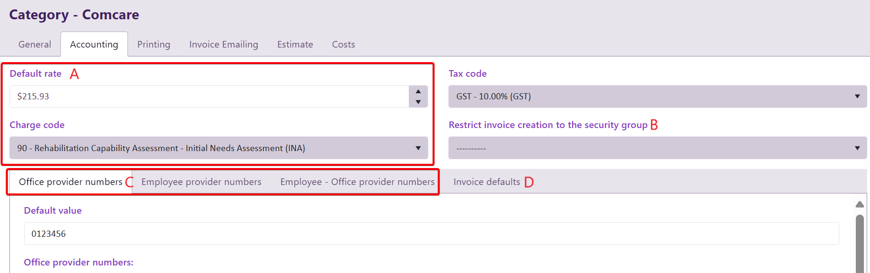Switch to Employee - Office provider numbers tab
Viewport: 870px width, 273px height.
(357, 182)
